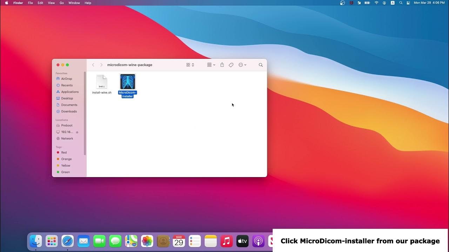Click the Search magnifier in Finder window
The image size is (449, 252).
pos(261,65)
